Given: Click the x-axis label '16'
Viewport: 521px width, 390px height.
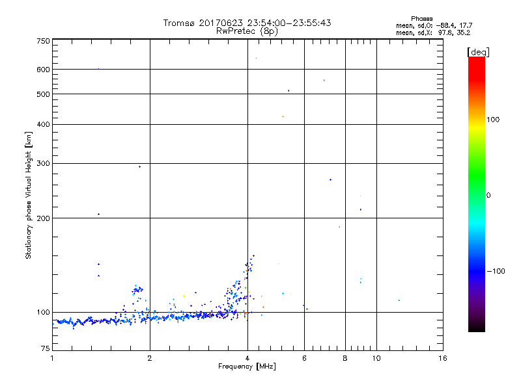Looking at the screenshot, I should pos(443,358).
